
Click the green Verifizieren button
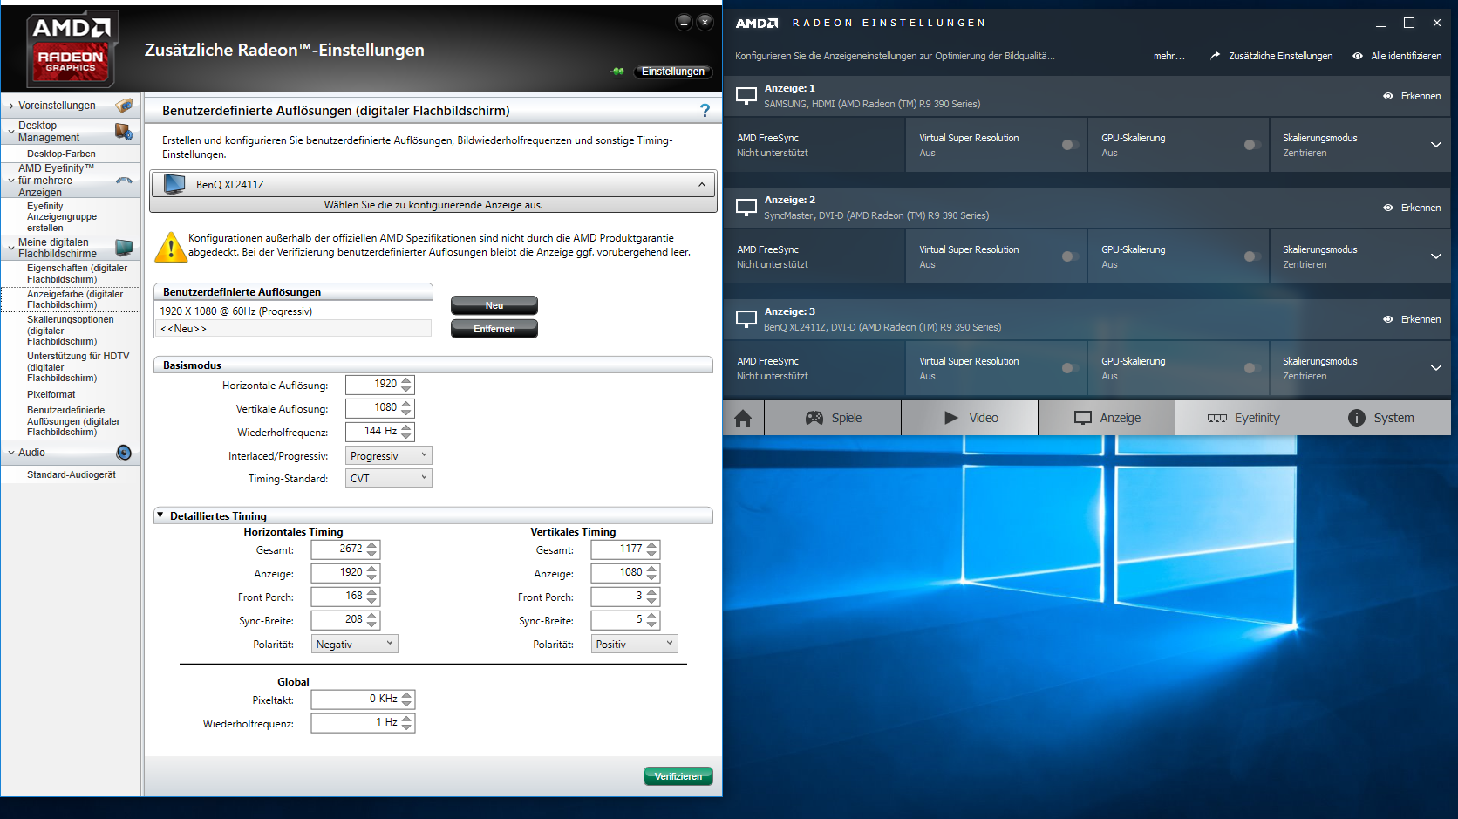tap(678, 776)
